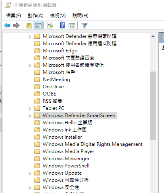Select Microsoft Defender 惡意探索防護 folder
The height and width of the screenshot is (193, 164).
pyautogui.click(x=79, y=36)
